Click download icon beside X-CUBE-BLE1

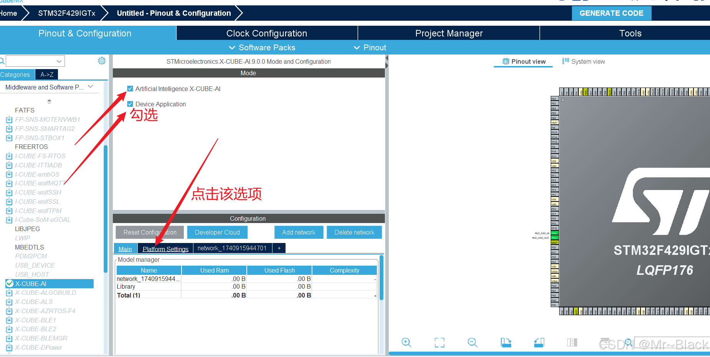[9, 320]
